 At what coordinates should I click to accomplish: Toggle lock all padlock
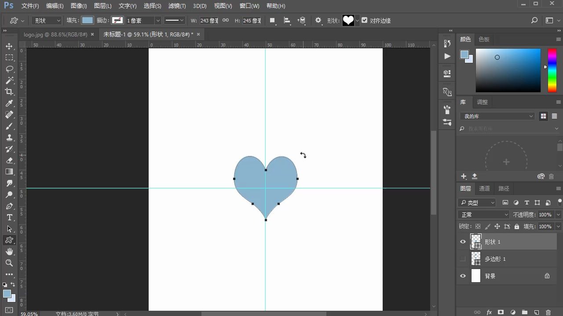[517, 226]
